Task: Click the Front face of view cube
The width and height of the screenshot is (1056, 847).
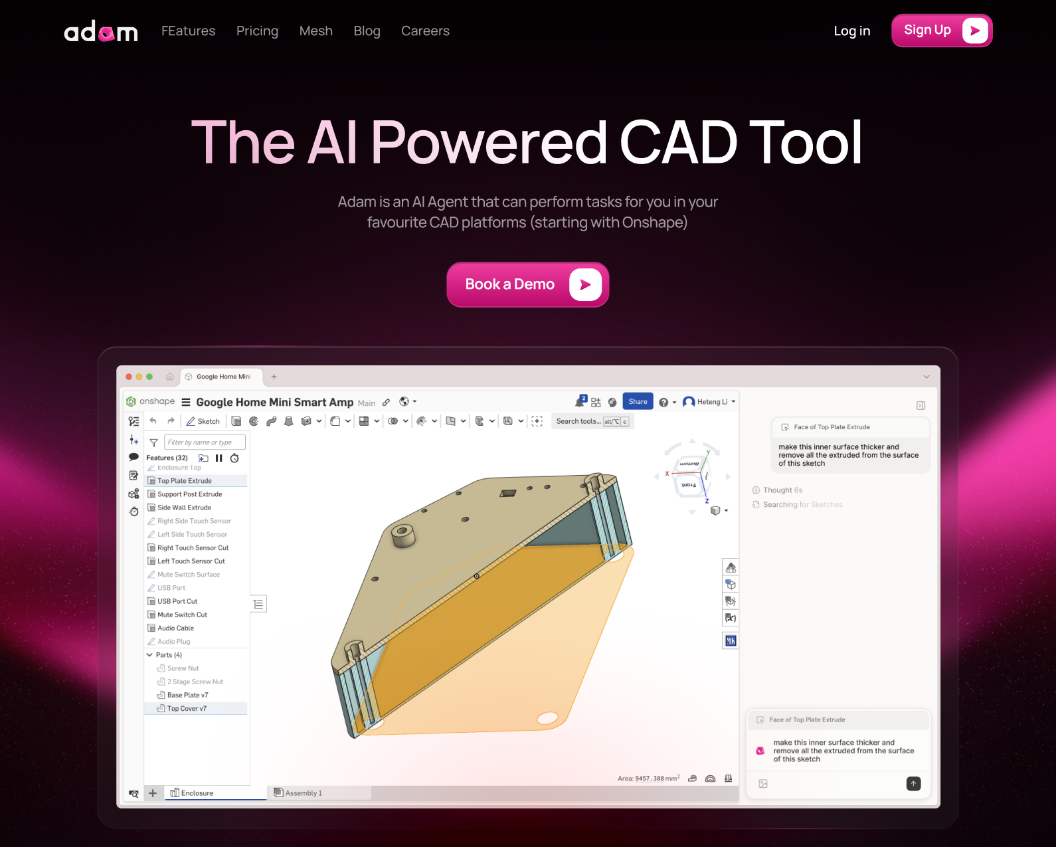Action: 689,485
